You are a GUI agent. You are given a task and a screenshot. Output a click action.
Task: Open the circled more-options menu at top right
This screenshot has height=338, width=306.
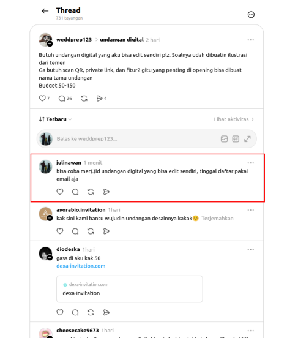tap(251, 15)
